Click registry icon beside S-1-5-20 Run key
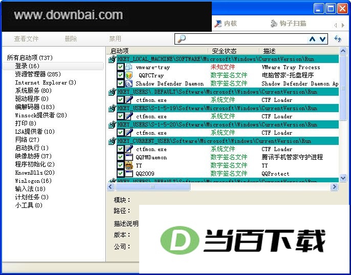Viewport: 351px width, 275px height. pyautogui.click(x=112, y=124)
